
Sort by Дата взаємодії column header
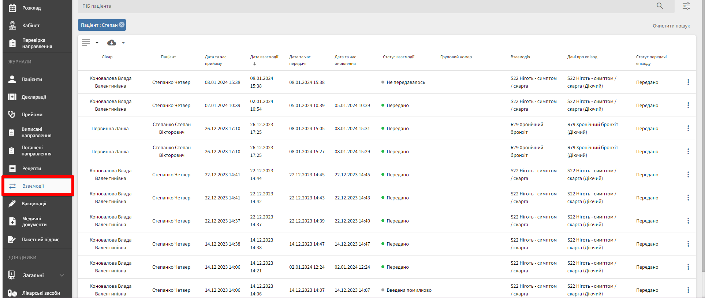tap(264, 57)
